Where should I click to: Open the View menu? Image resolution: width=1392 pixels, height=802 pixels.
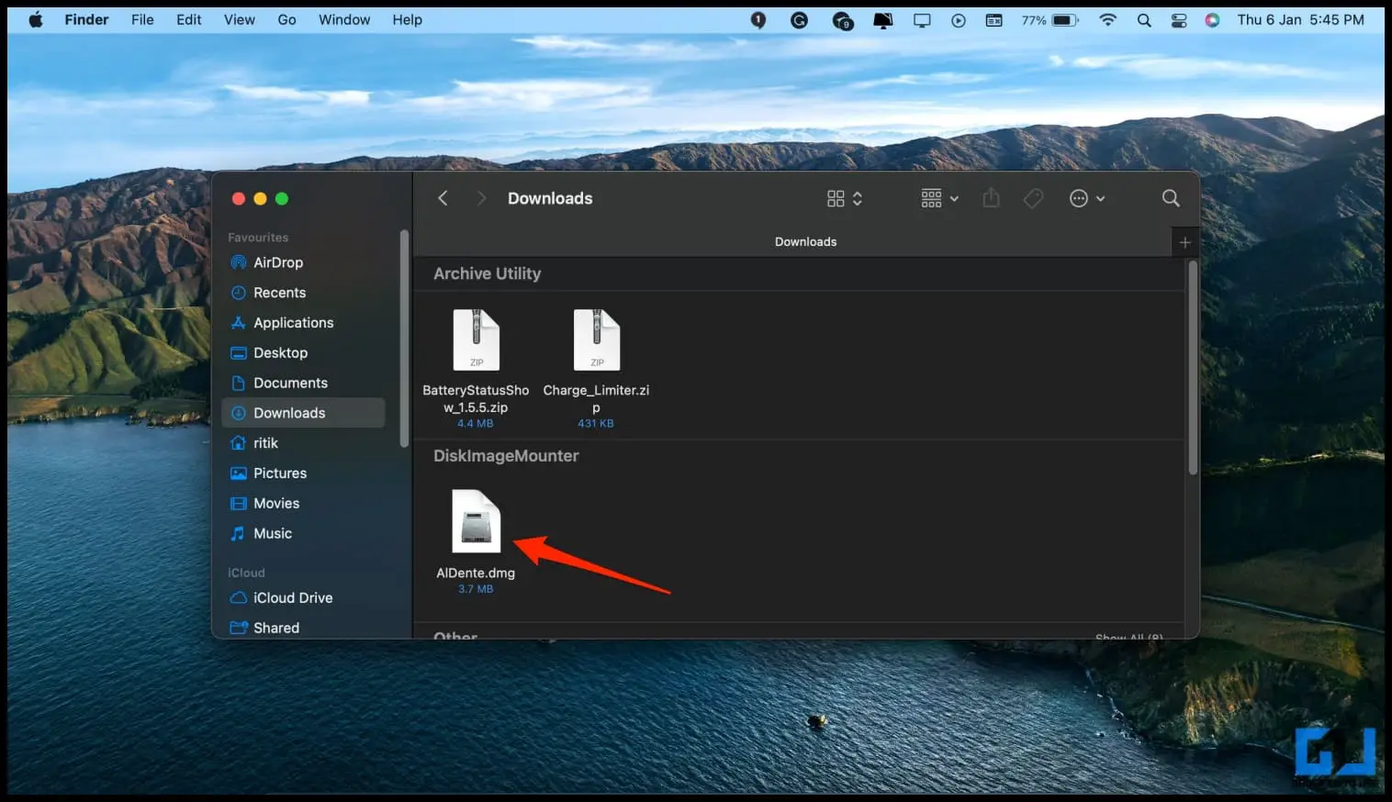[240, 19]
